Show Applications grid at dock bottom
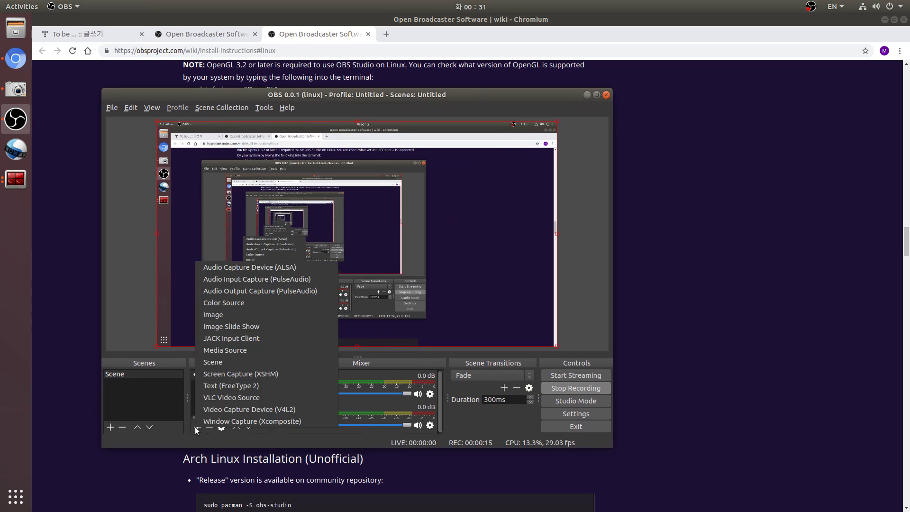910x512 pixels. pyautogui.click(x=16, y=496)
